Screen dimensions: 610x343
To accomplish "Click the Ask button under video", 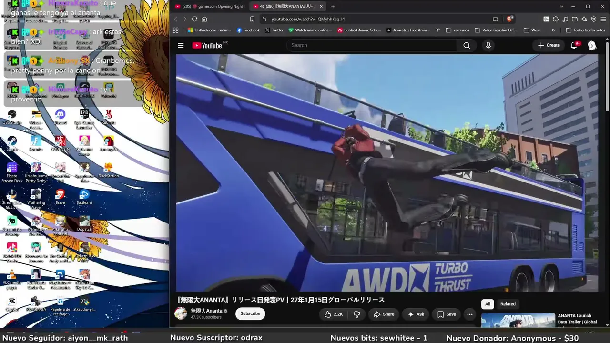I will pos(416,314).
